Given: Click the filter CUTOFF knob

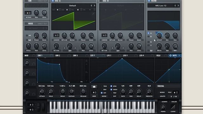Looking at the screenshot, I should coord(159,35).
